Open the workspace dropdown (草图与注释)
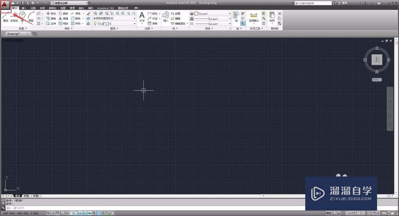This screenshot has width=399, height=216. [x=69, y=3]
